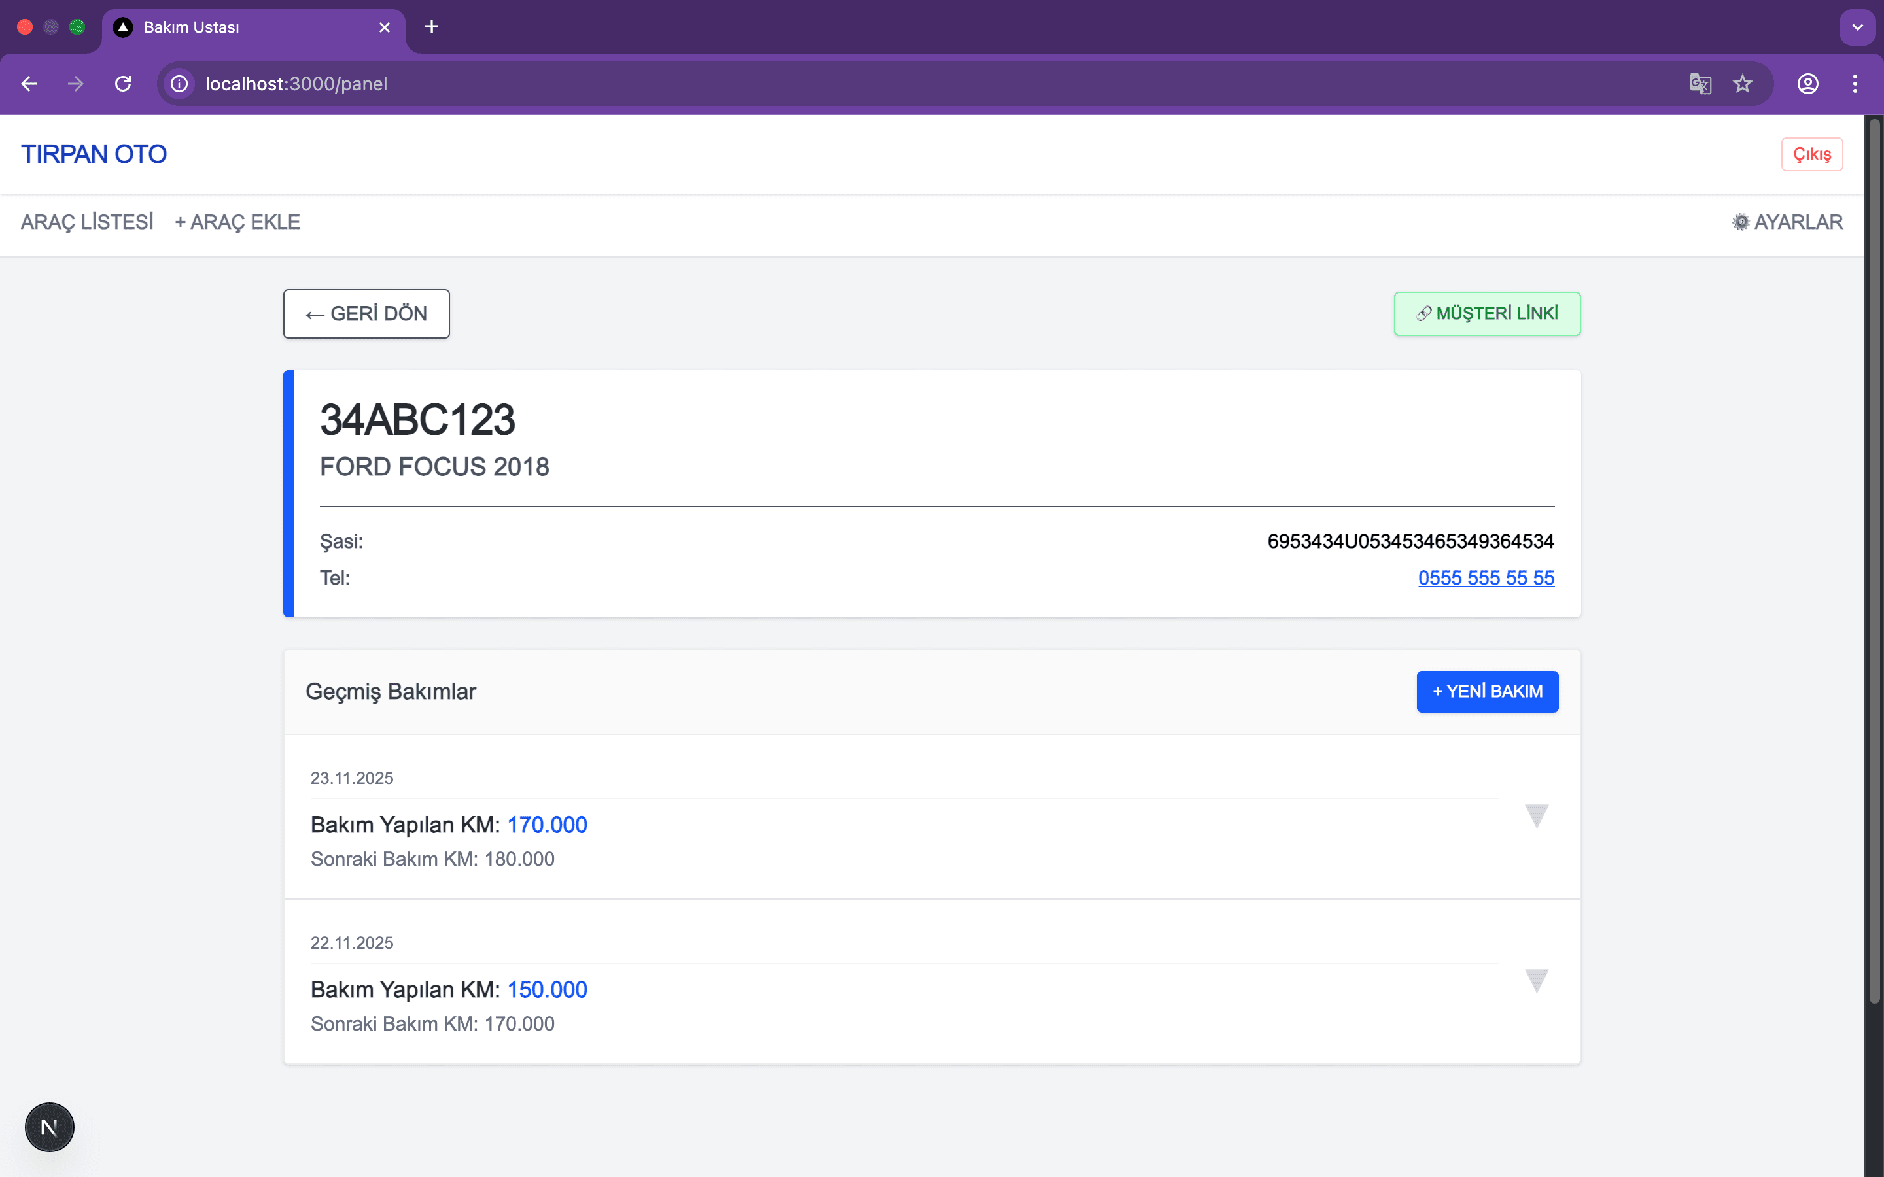Reload the page with refresh icon
The image size is (1884, 1177).
123,83
